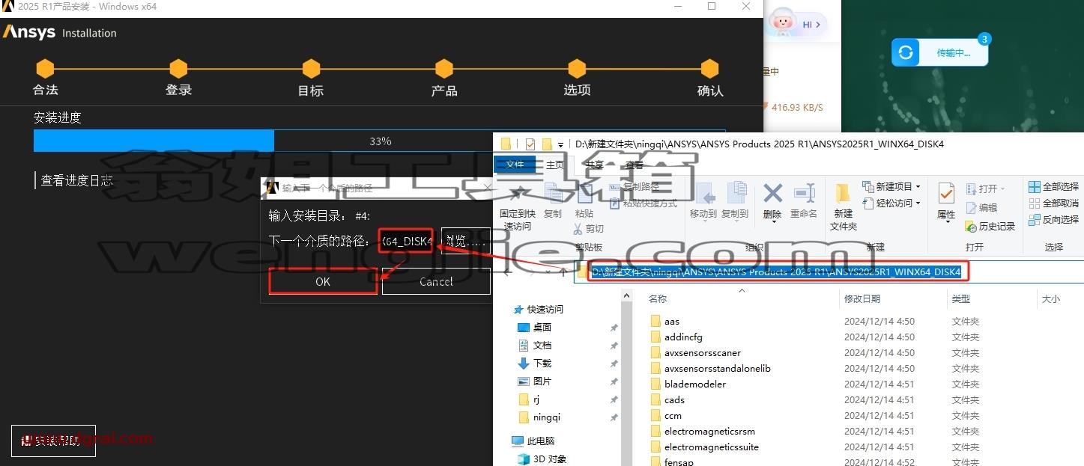Select the avxsensorsscaner folder
Image resolution: width=1084 pixels, height=466 pixels.
pos(703,353)
